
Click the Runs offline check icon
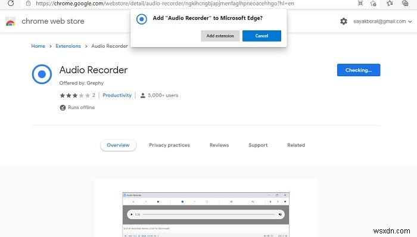(x=63, y=108)
